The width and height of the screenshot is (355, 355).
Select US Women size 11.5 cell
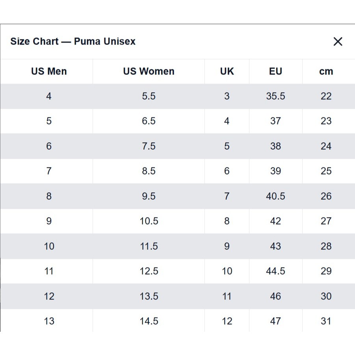(x=149, y=246)
